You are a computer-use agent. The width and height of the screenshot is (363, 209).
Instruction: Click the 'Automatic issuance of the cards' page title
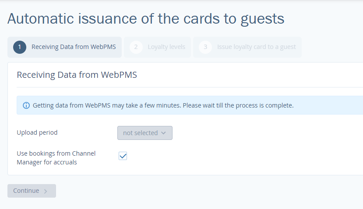click(146, 19)
